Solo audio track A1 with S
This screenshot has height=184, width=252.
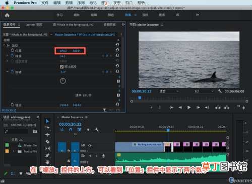pos(97,156)
